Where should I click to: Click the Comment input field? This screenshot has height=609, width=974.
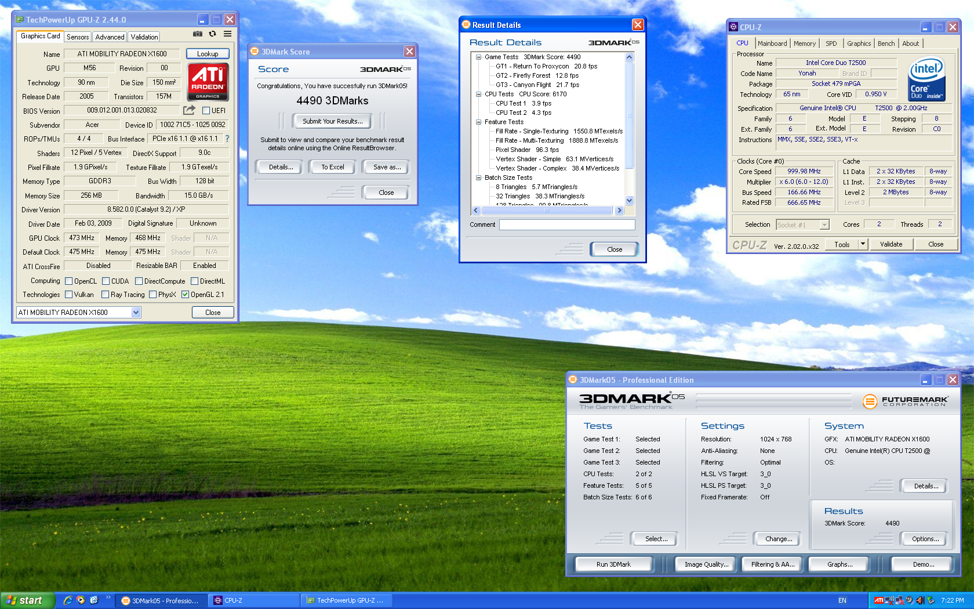click(x=566, y=224)
